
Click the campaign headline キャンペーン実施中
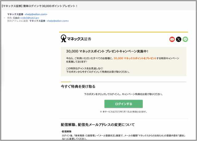coord(109,51)
